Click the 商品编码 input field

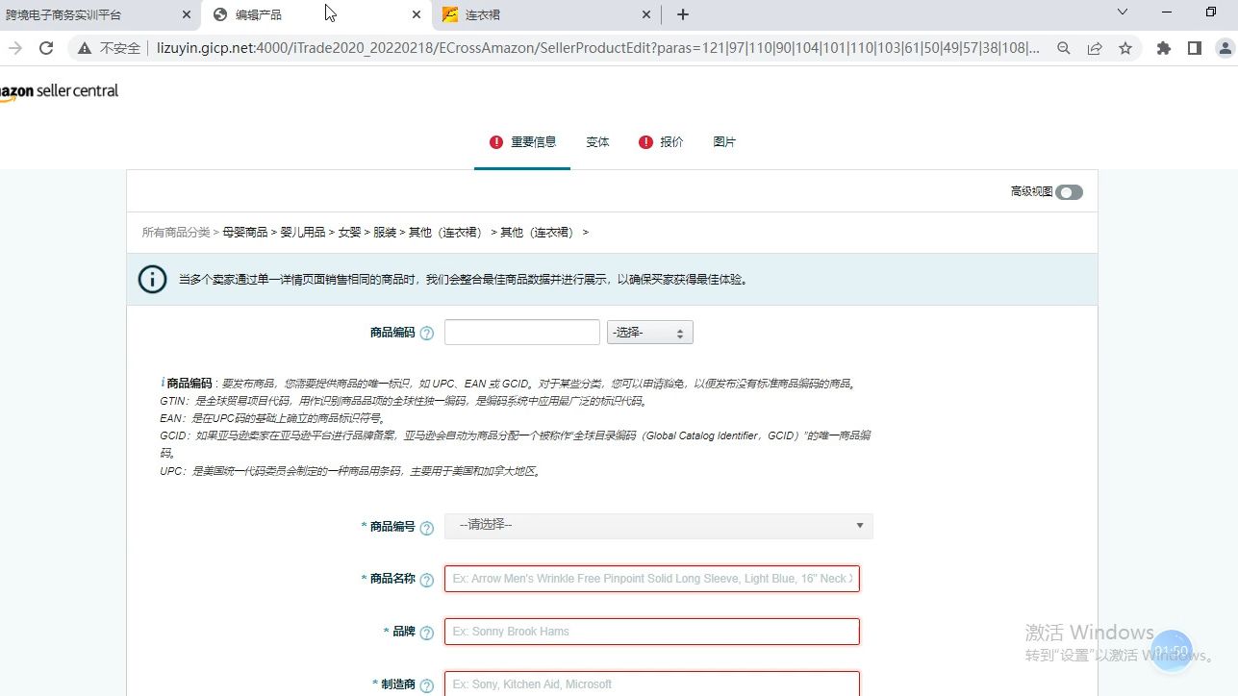point(522,333)
